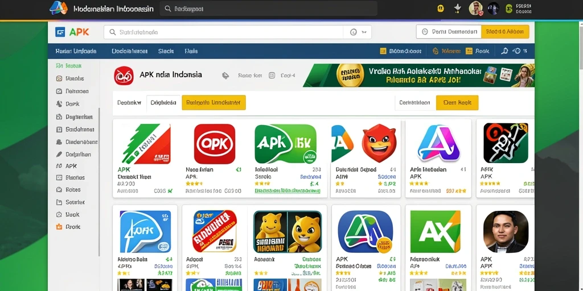This screenshot has height=291, width=583.
Task: Click the blue APK site logo icon
Action: [x=60, y=32]
